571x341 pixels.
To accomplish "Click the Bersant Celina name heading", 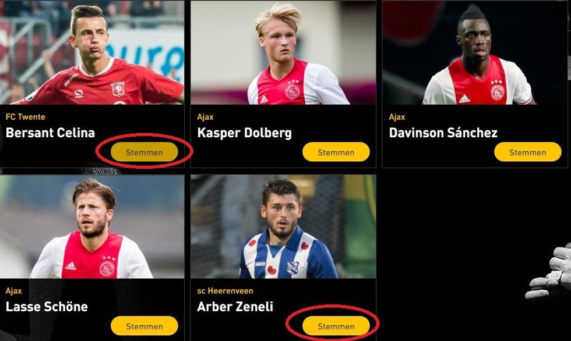I will pos(50,133).
